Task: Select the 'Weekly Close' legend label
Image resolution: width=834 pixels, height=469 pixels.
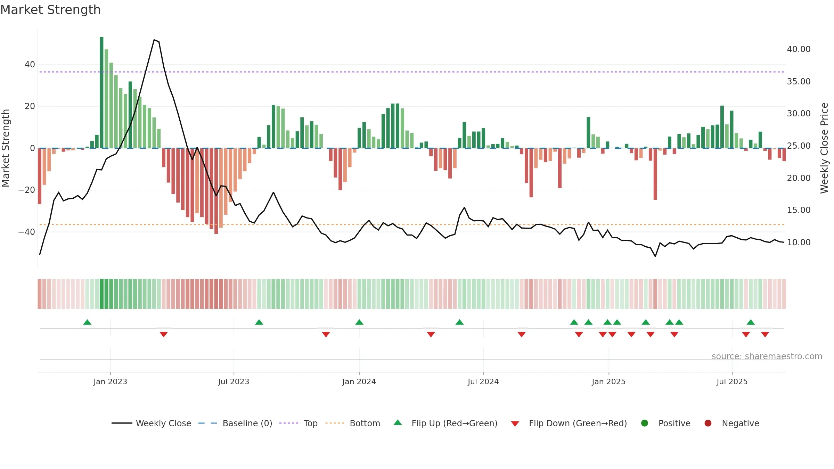Action: click(164, 423)
